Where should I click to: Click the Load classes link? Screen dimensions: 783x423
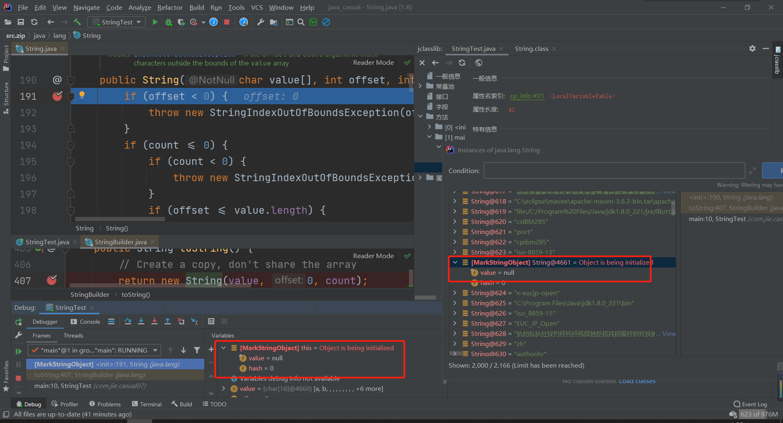pyautogui.click(x=637, y=381)
